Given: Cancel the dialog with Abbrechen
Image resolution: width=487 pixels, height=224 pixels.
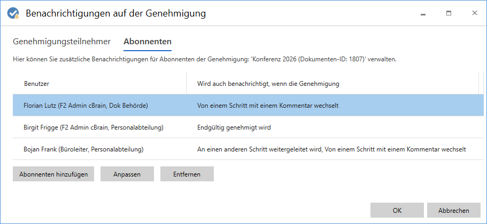Looking at the screenshot, I should click(454, 210).
